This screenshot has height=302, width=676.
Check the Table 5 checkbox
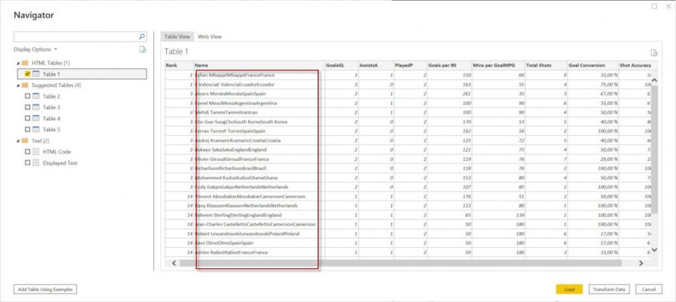click(x=28, y=130)
